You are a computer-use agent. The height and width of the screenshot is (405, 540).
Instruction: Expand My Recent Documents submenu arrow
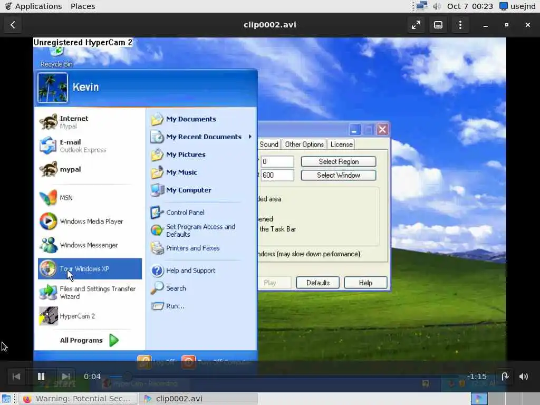pos(250,137)
